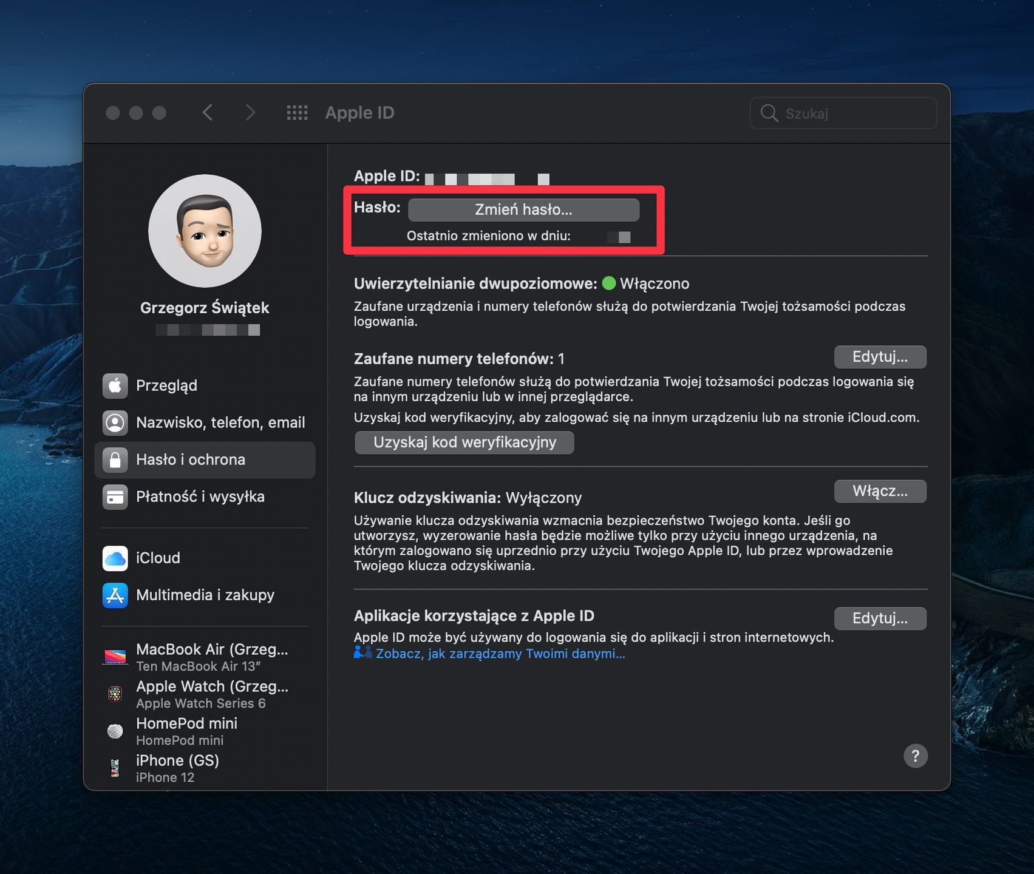Viewport: 1034px width, 874px height.
Task: Click the green Włączono status indicator
Action: tap(609, 283)
